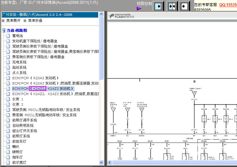Click the page icon beside 蓄电池
The height and width of the screenshot is (167, 237).
pos(8,36)
